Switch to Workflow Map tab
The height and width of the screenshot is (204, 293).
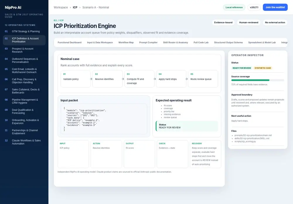pos(126,43)
